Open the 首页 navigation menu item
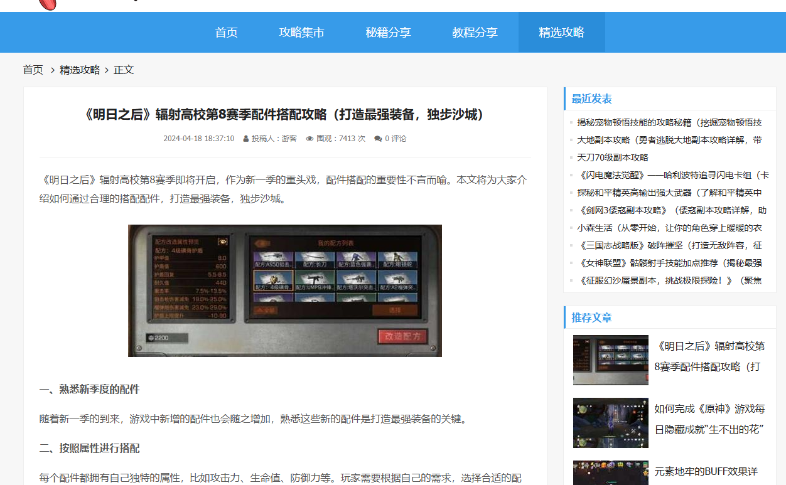 (227, 33)
